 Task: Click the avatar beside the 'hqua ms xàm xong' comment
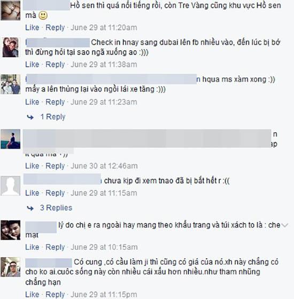pyautogui.click(x=11, y=85)
